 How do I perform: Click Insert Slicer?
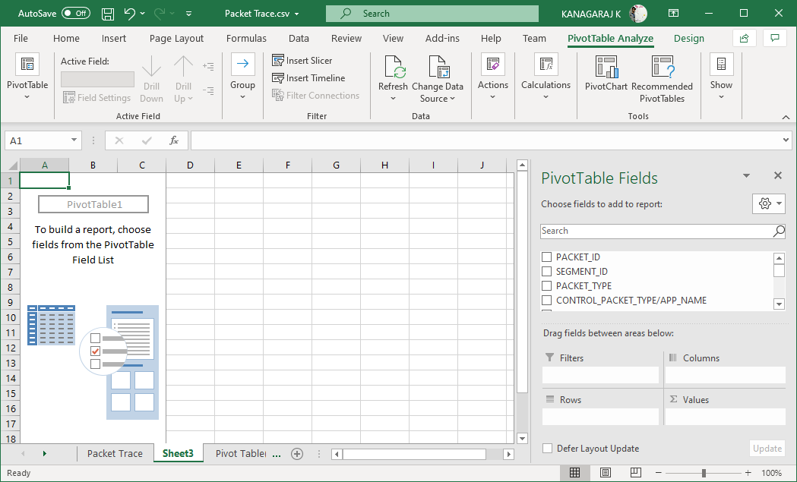point(302,61)
